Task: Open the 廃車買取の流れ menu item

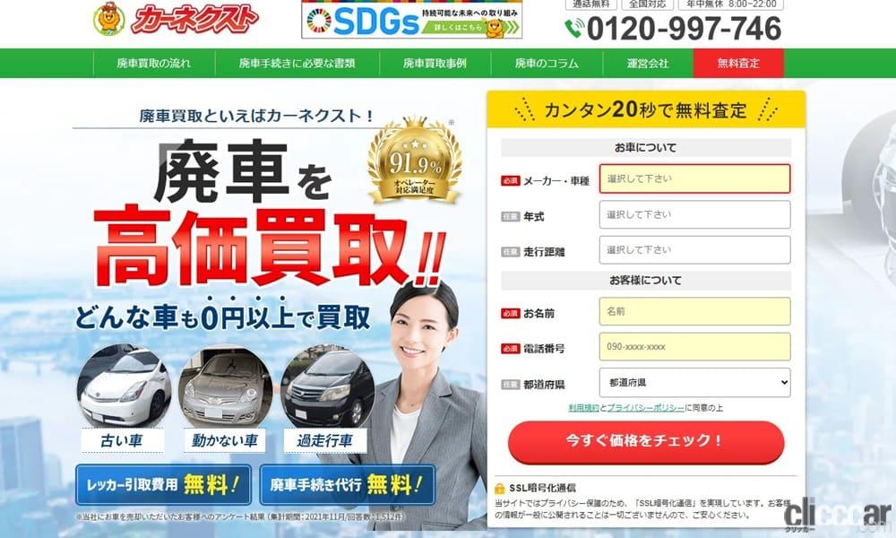Action: tap(154, 63)
